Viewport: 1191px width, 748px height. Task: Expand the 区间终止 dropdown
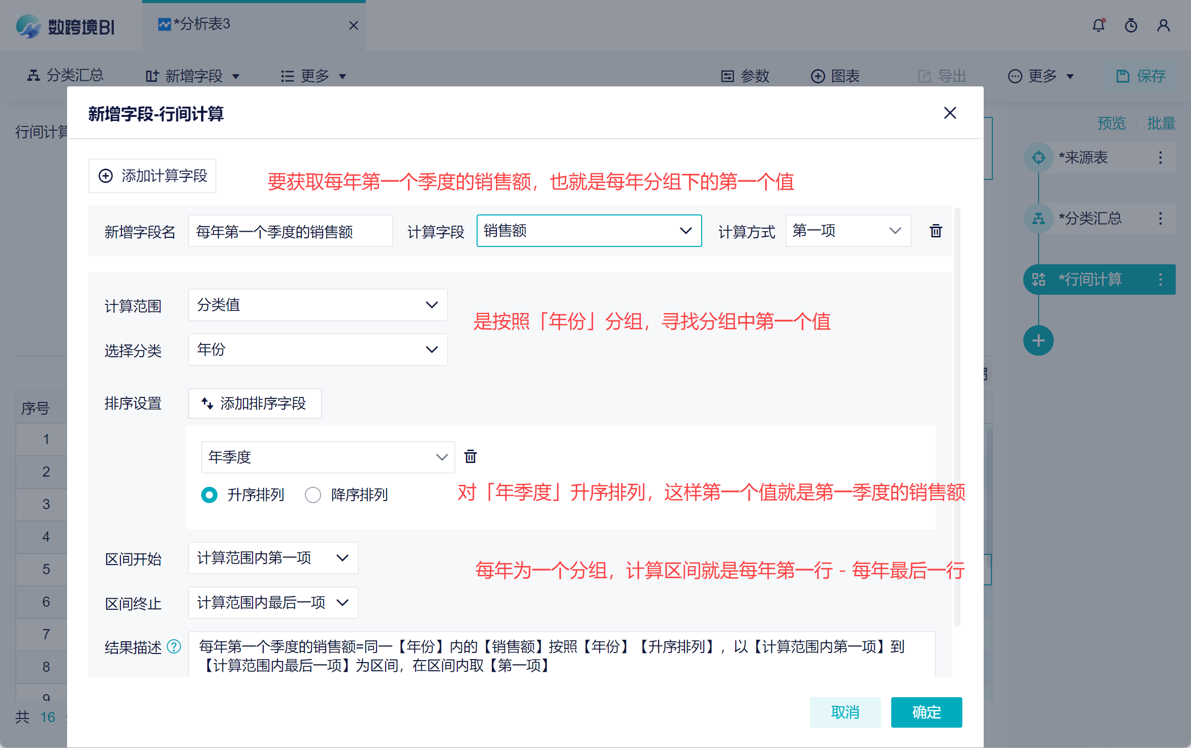(273, 603)
